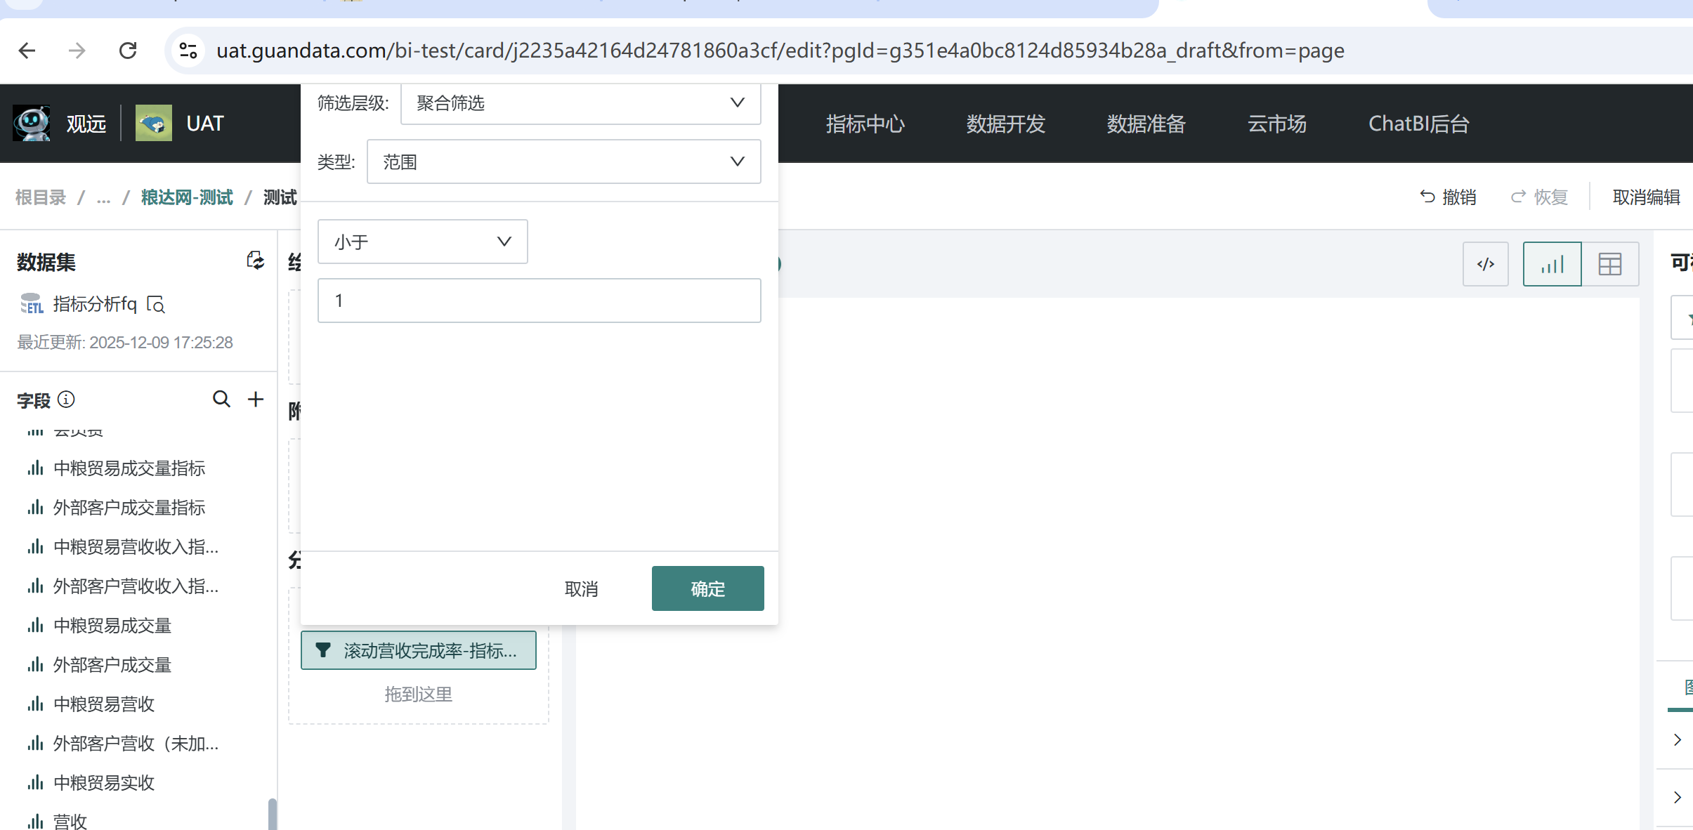
Task: Open the 类型 范围 dropdown
Action: click(563, 162)
